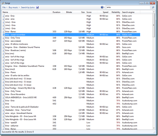Expand the File dropdown arrow

7,7
